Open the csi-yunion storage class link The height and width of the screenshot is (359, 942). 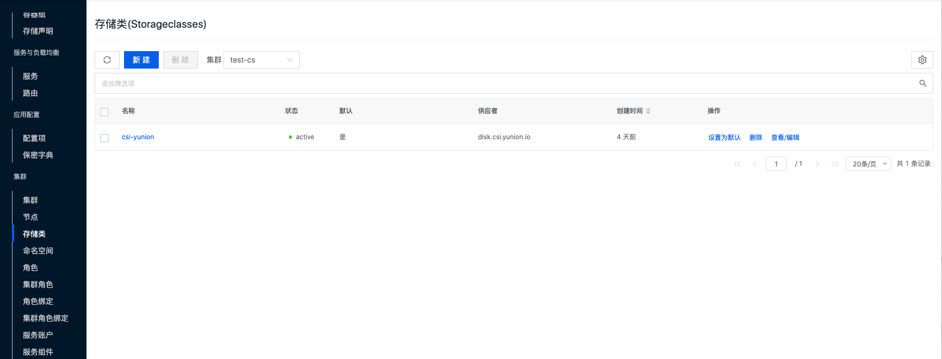[138, 137]
